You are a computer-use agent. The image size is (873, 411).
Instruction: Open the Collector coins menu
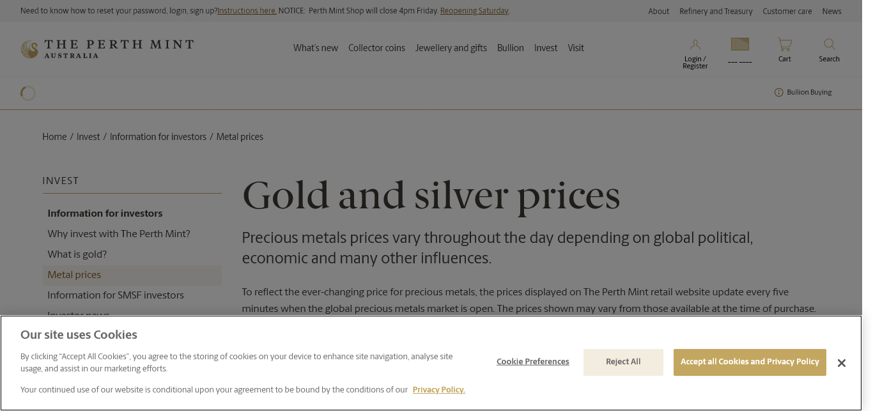376,49
